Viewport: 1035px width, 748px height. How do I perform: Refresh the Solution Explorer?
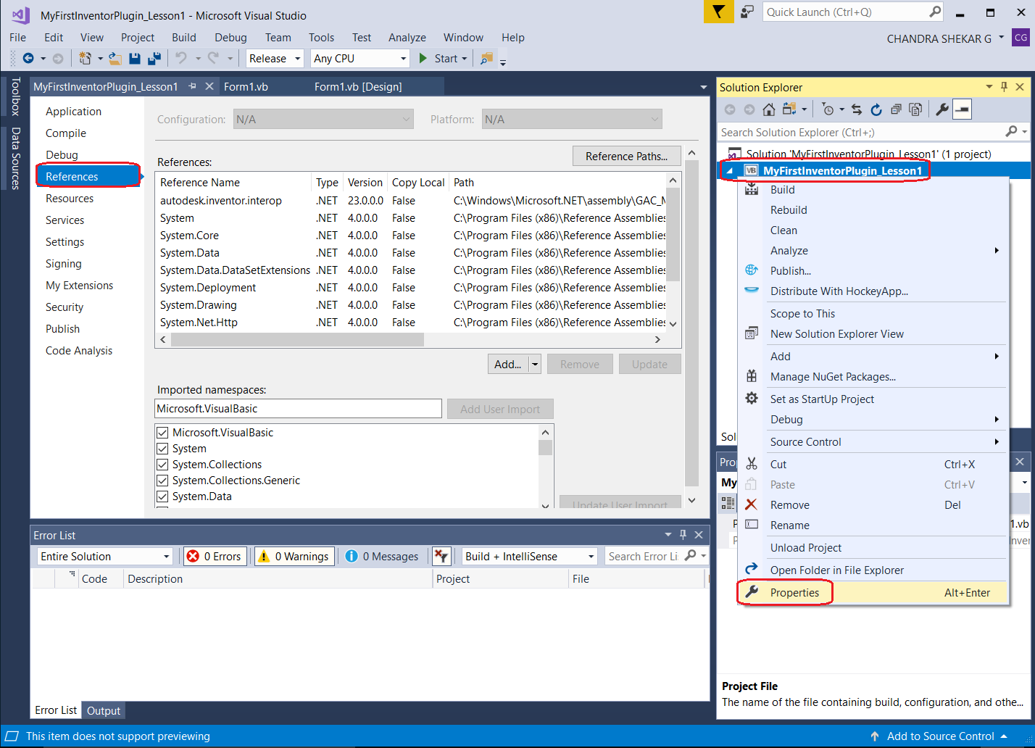click(876, 109)
